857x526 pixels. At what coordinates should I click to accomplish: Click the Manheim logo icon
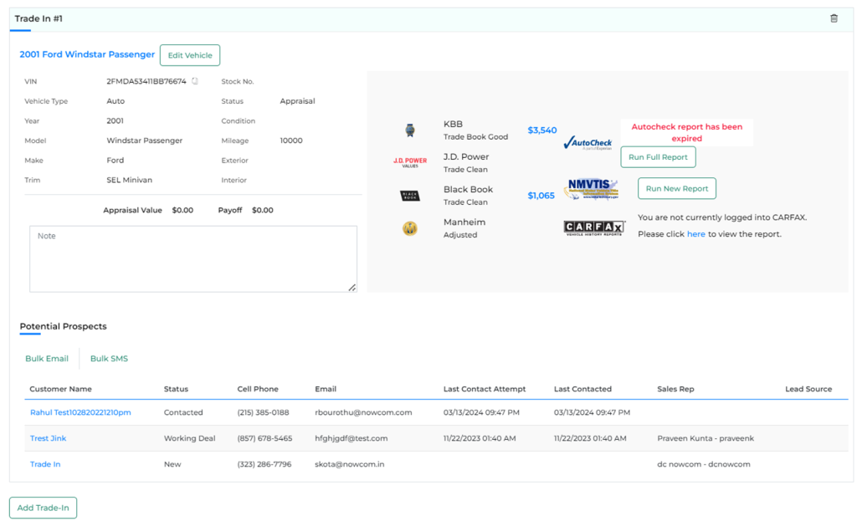click(410, 228)
